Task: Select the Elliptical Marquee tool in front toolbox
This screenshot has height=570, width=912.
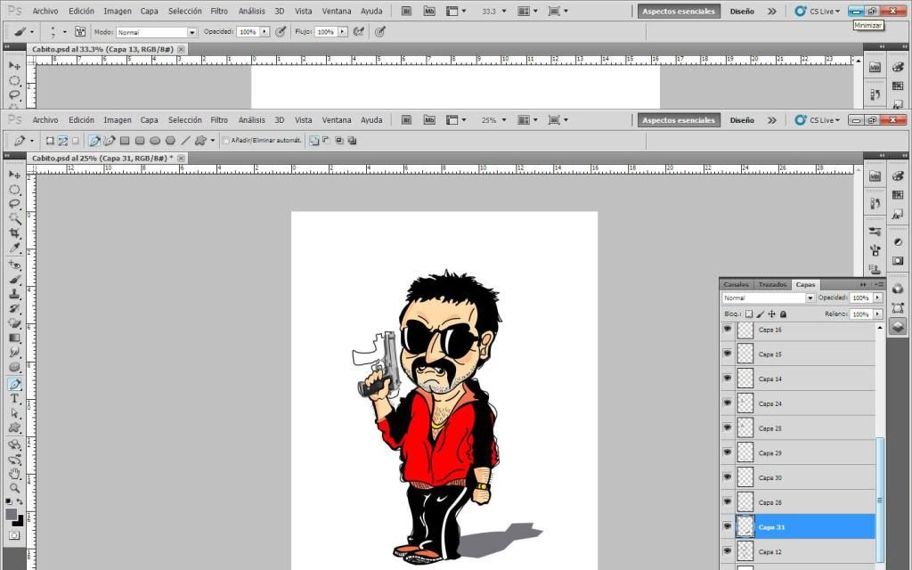Action: (14, 190)
